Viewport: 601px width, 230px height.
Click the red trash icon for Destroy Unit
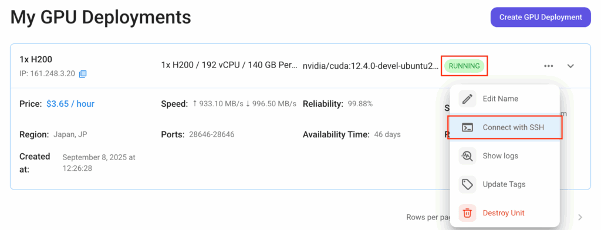click(467, 213)
